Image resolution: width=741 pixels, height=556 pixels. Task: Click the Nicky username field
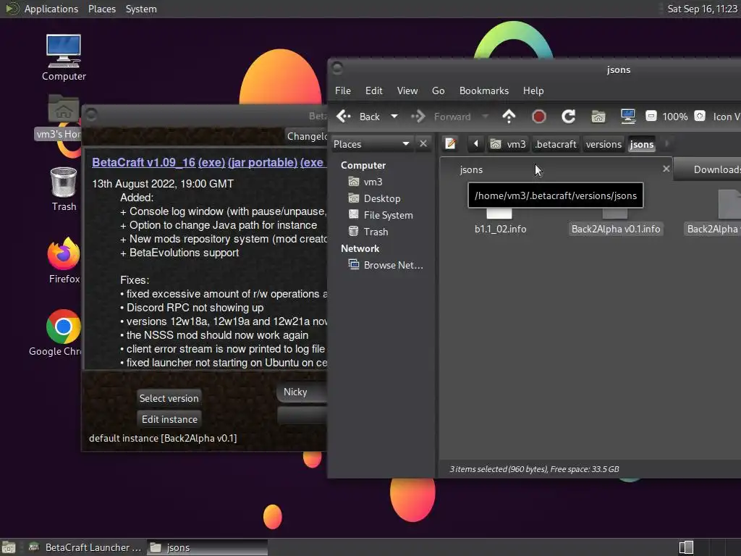(302, 392)
